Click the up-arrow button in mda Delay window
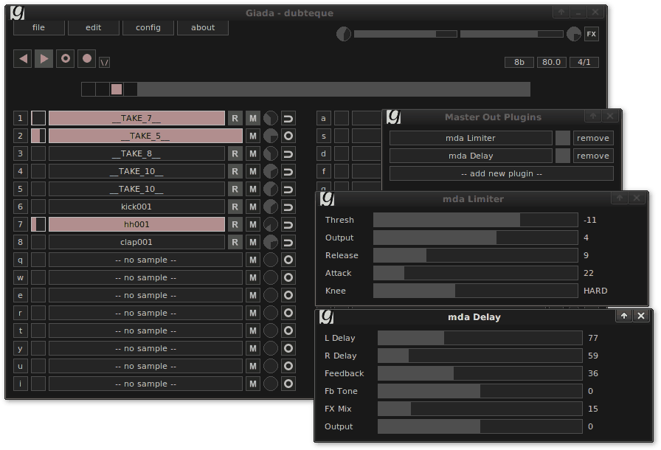Image resolution: width=661 pixels, height=450 pixels. tap(624, 316)
